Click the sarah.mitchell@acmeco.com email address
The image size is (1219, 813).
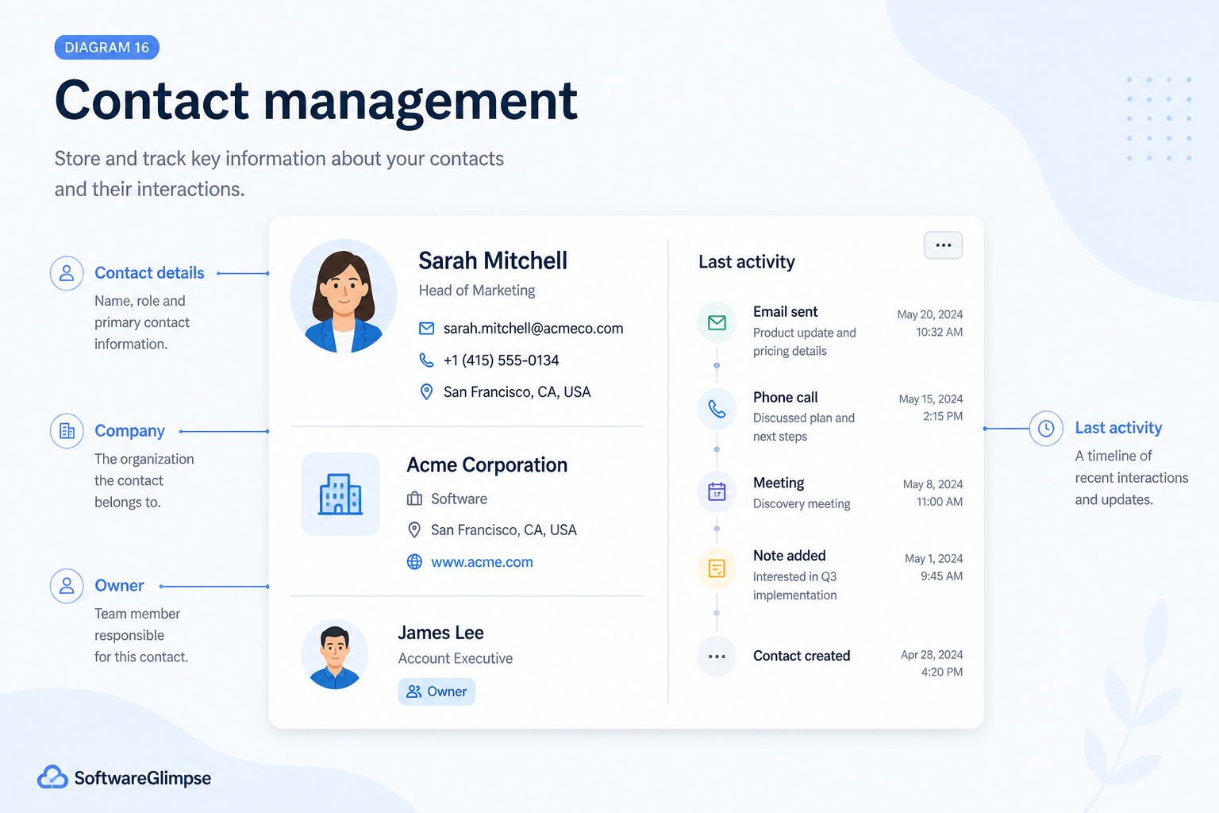[x=533, y=329]
